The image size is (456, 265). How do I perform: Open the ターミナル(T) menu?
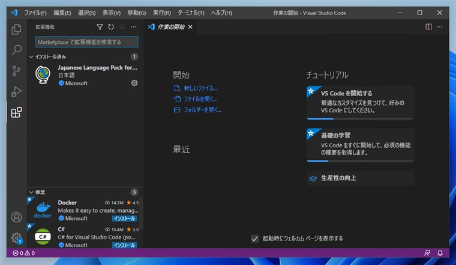coord(191,13)
